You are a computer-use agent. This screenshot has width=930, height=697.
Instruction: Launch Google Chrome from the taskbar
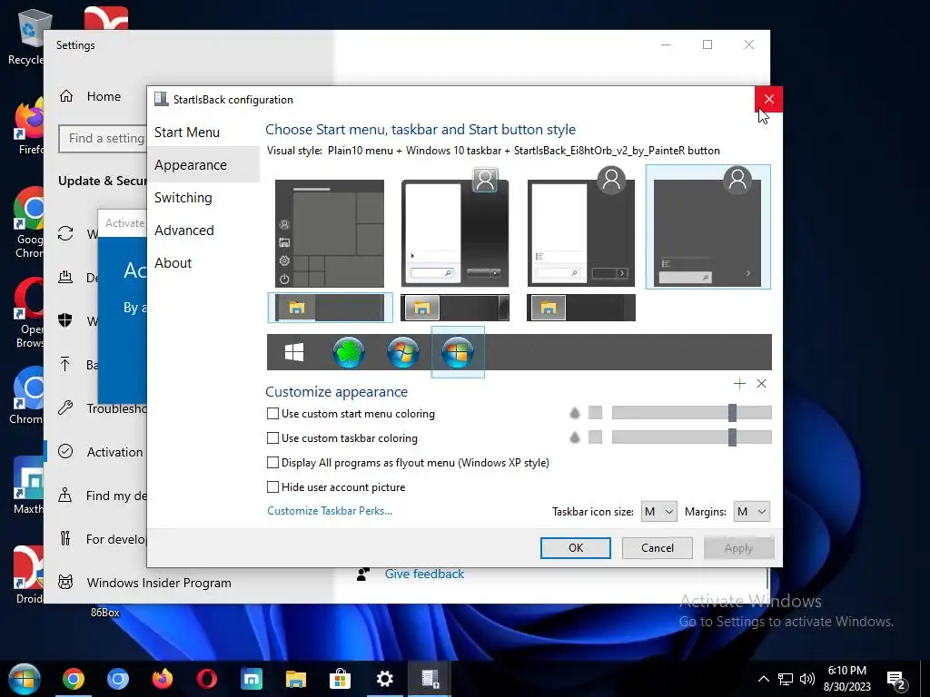coord(74,679)
